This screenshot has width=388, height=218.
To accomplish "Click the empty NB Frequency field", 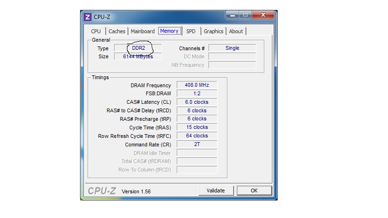I will click(232, 65).
